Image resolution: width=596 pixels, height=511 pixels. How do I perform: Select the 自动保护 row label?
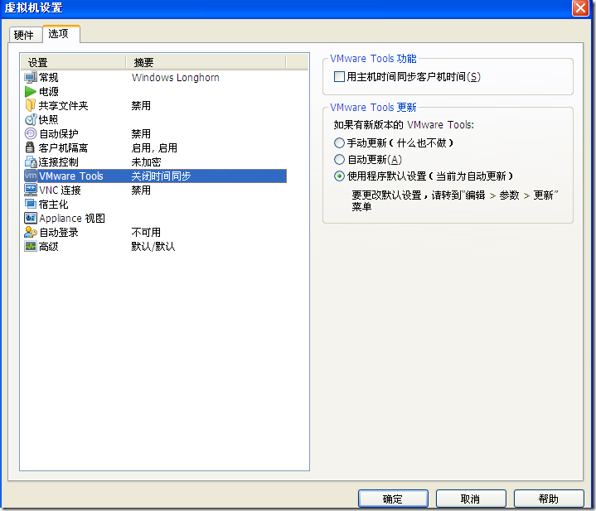(x=59, y=133)
